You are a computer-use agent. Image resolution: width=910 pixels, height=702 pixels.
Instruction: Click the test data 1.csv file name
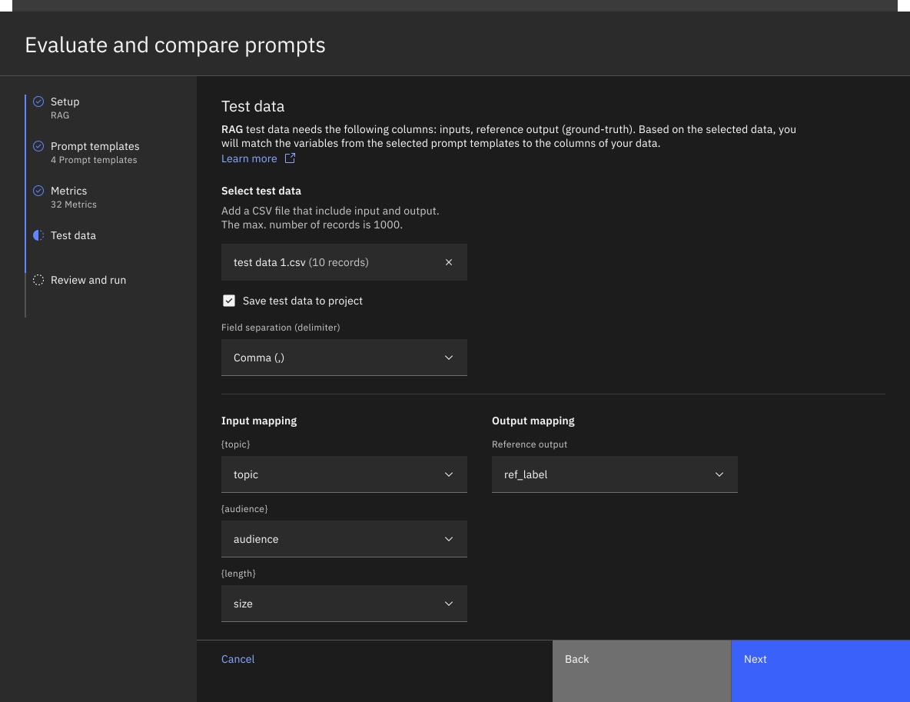(x=269, y=262)
